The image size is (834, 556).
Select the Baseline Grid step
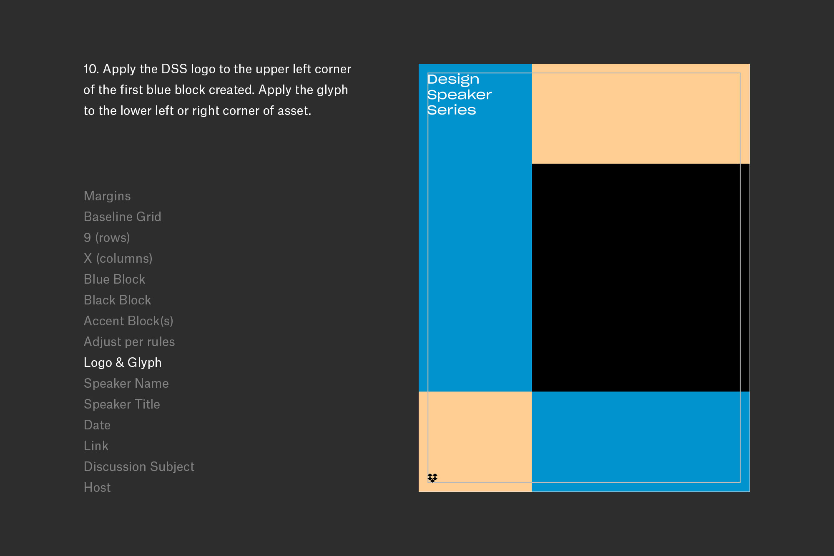(x=122, y=217)
